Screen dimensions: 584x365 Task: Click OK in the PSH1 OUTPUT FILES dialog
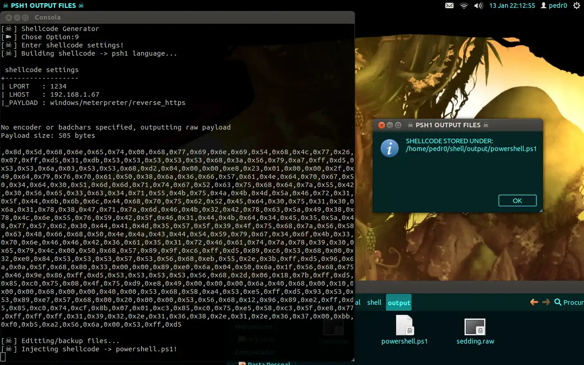pos(517,201)
